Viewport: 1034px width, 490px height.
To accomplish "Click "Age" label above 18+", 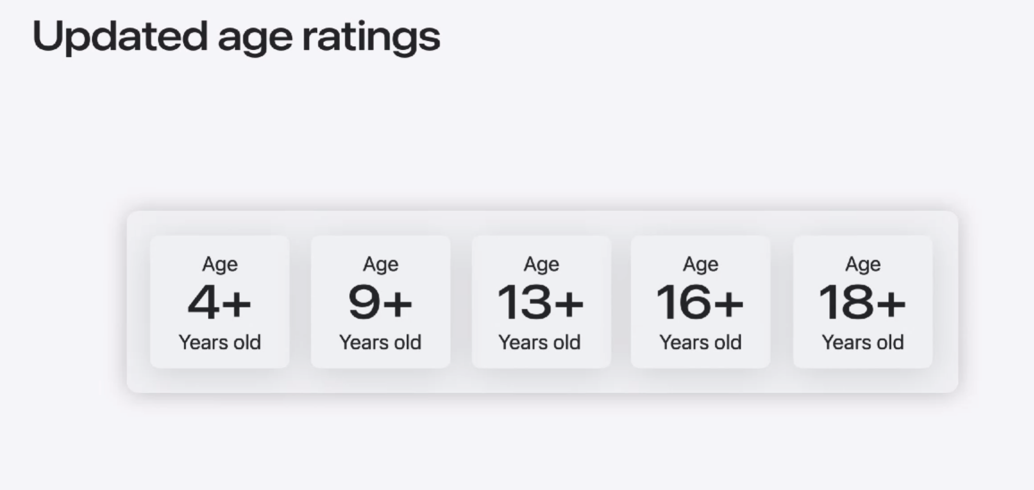I will (863, 264).
